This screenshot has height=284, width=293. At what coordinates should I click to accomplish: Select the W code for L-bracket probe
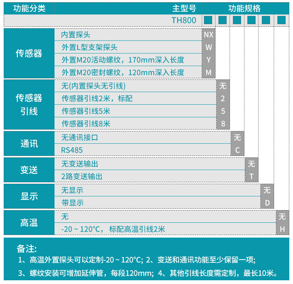208,47
